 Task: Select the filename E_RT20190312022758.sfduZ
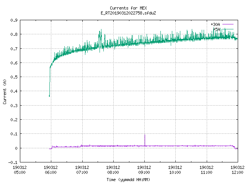pyautogui.click(x=128, y=13)
